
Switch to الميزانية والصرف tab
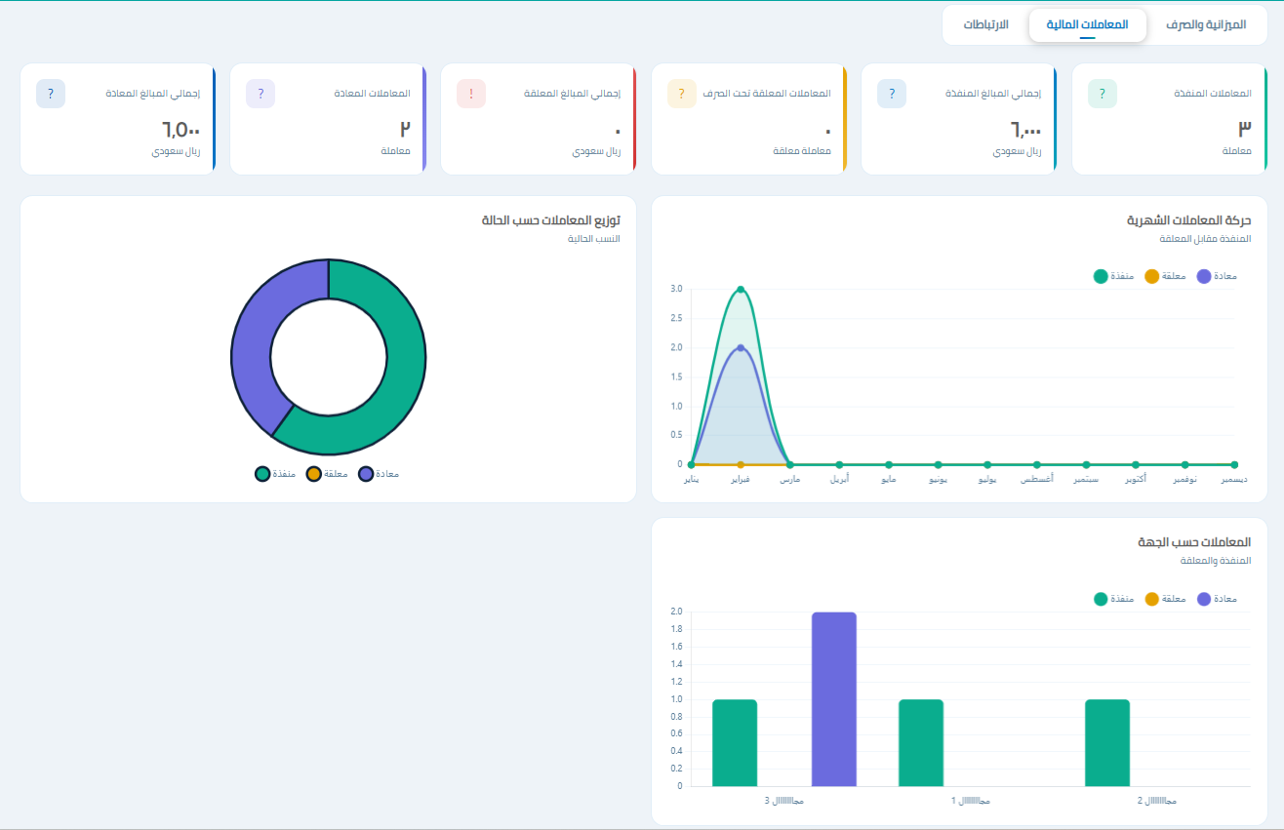[1206, 24]
